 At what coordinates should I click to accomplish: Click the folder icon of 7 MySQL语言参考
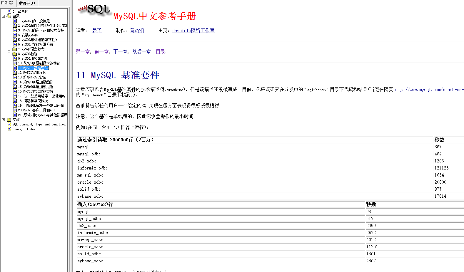point(15,49)
